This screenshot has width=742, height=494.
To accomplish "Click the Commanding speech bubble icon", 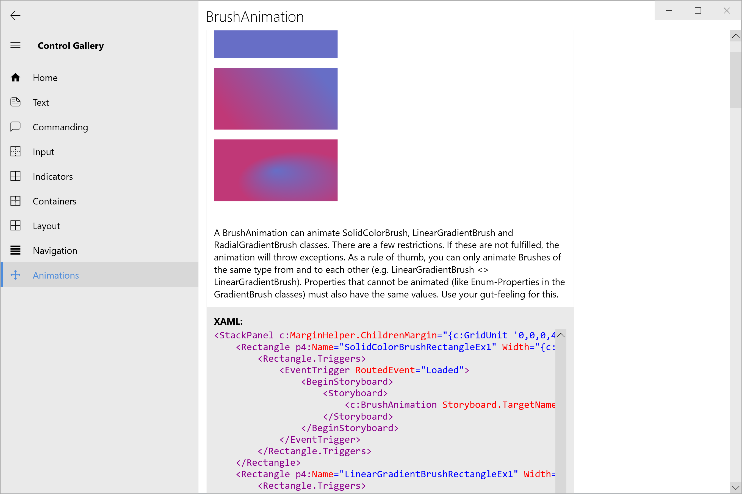I will click(x=15, y=127).
